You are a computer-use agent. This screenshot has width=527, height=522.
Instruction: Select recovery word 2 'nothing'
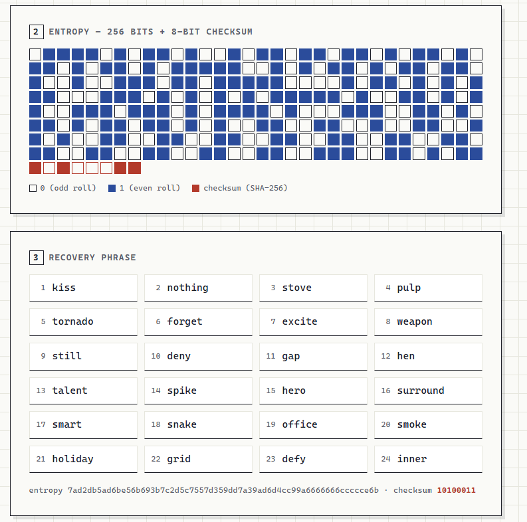point(198,288)
